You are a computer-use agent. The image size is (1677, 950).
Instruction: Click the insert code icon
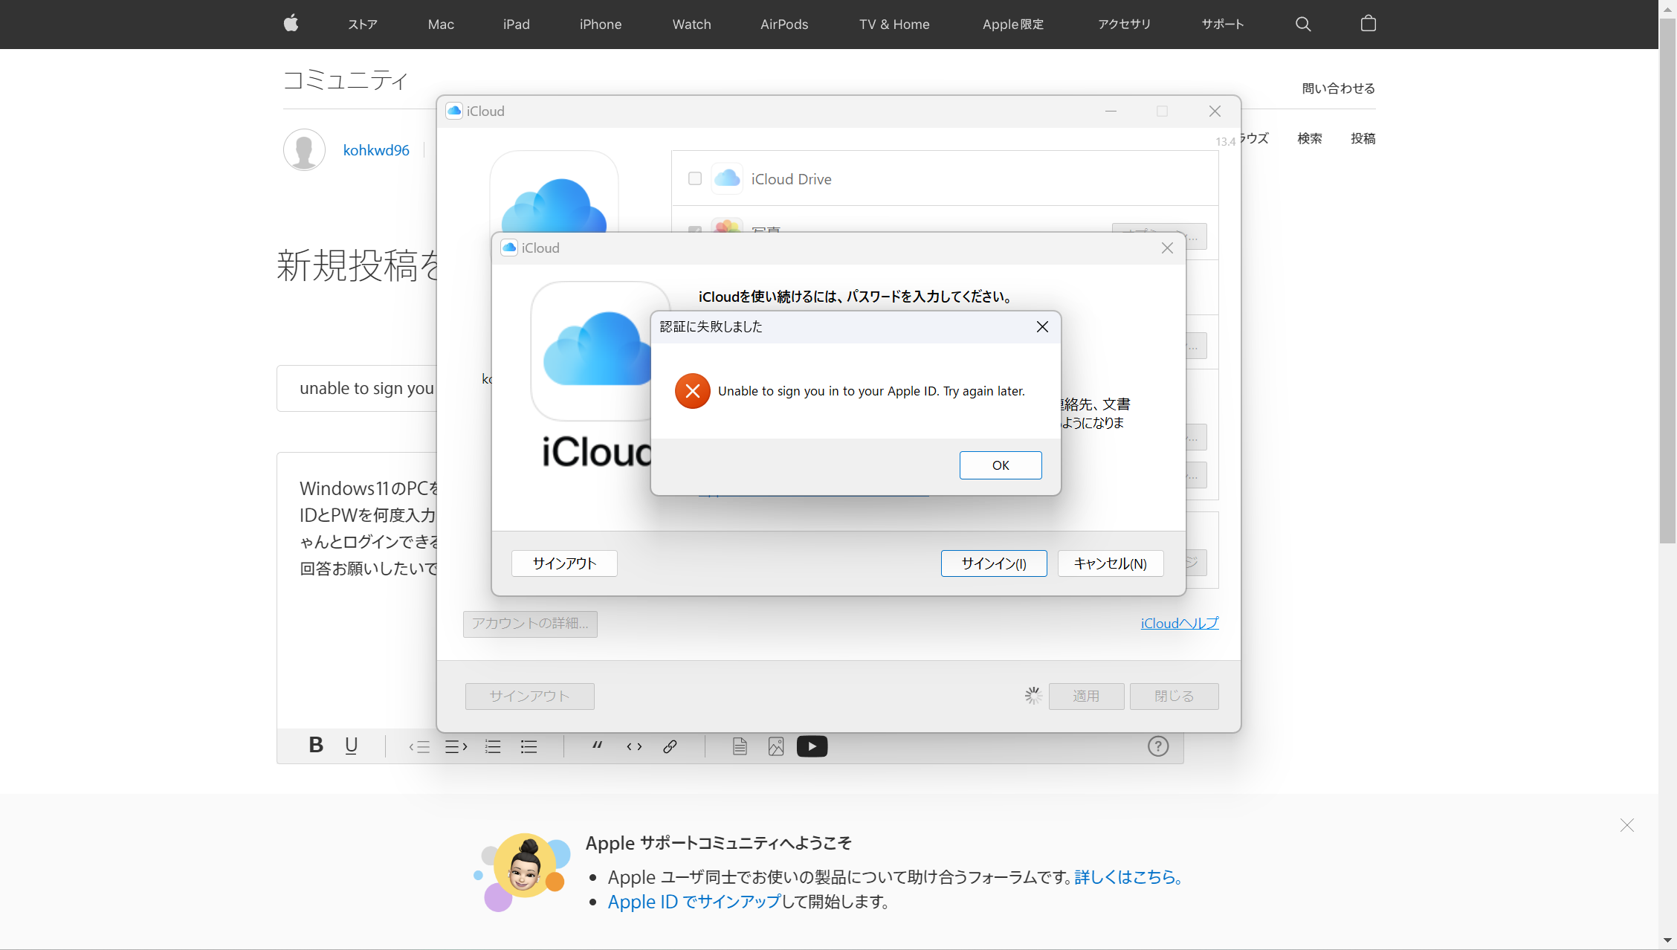click(x=634, y=746)
